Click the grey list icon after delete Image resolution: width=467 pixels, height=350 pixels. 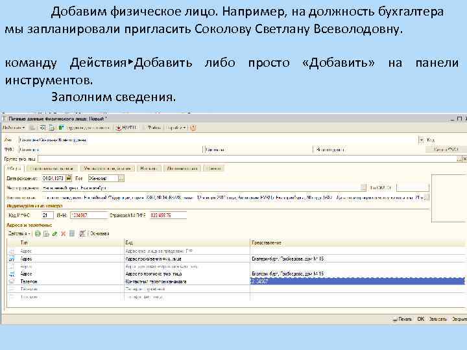pos(72,233)
